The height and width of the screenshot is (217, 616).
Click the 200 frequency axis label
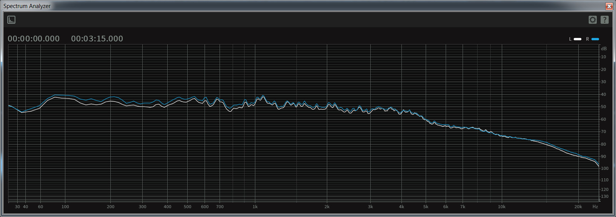click(111, 207)
